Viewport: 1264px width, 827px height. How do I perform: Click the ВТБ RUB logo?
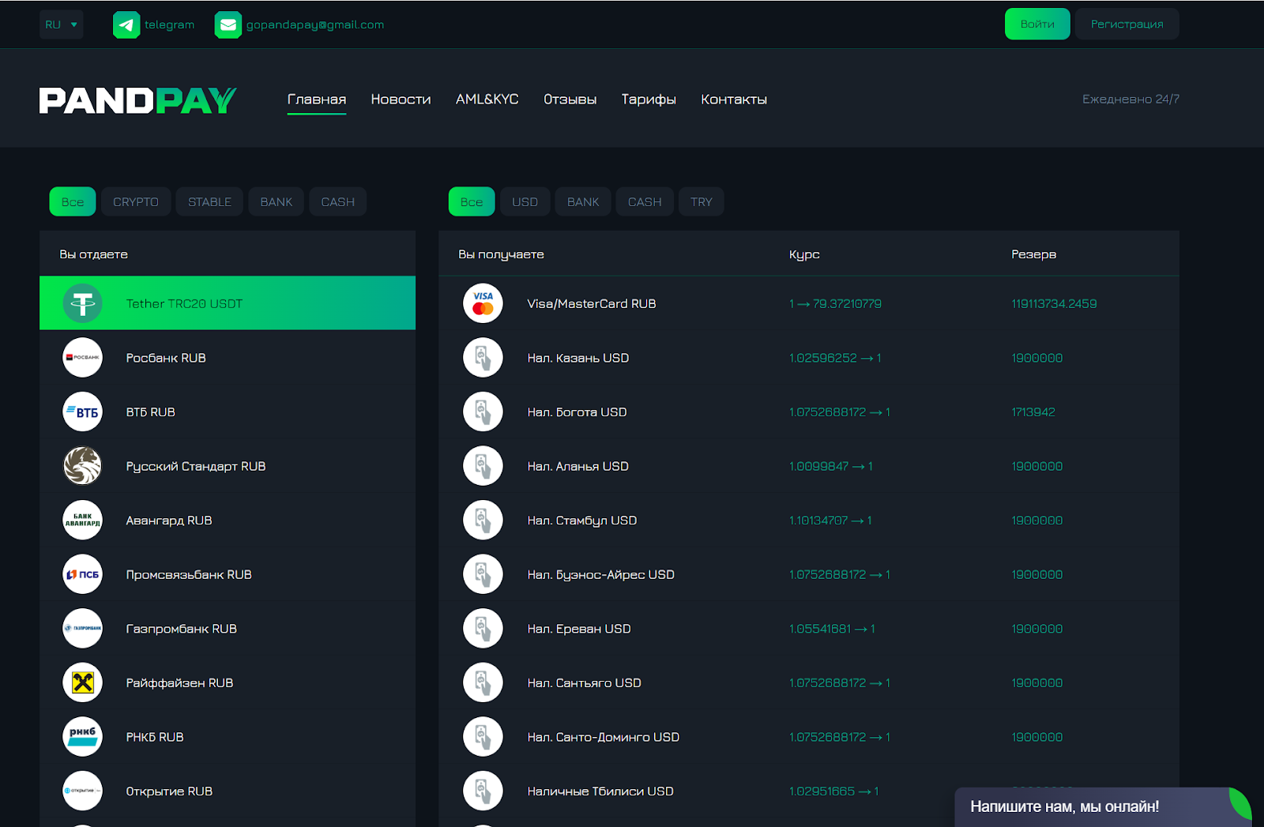(83, 412)
